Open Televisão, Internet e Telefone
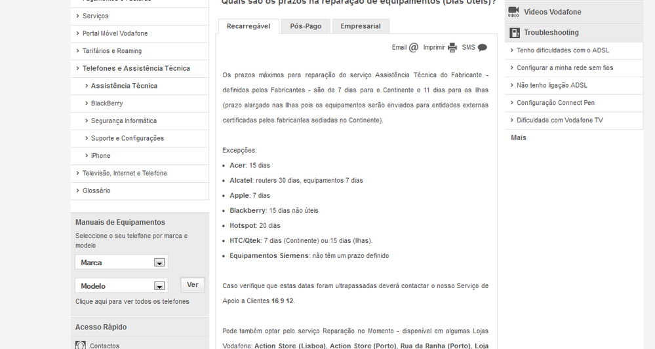Viewport: 655px width, 349px height. [125, 173]
